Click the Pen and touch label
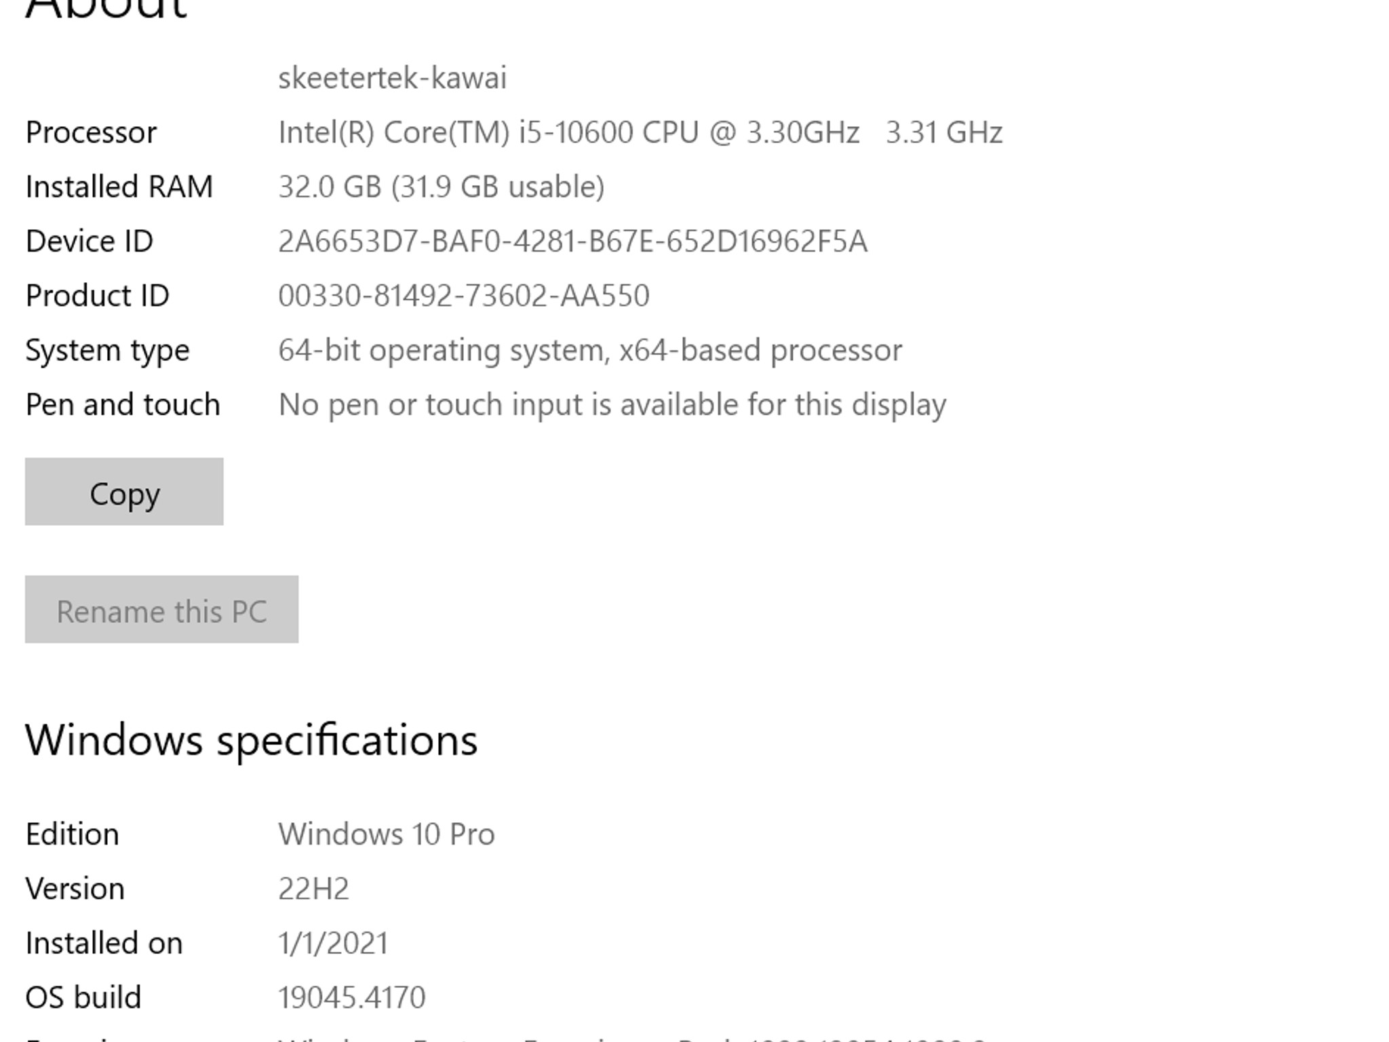 (122, 403)
